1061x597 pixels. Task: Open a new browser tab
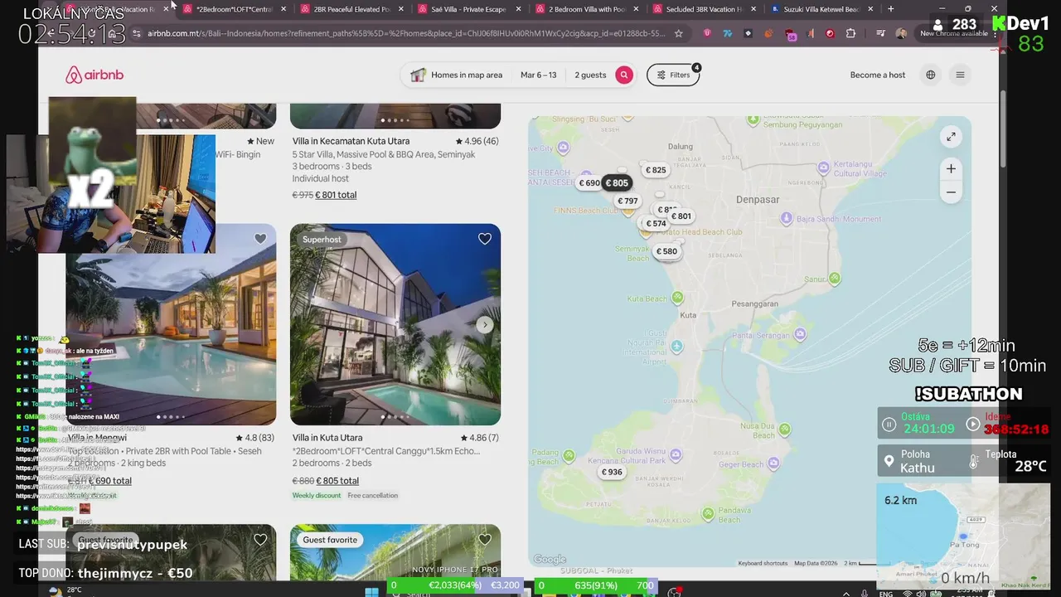[x=890, y=9]
